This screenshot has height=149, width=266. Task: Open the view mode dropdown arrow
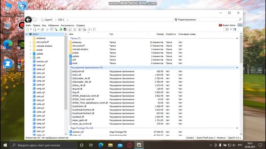coord(231,29)
